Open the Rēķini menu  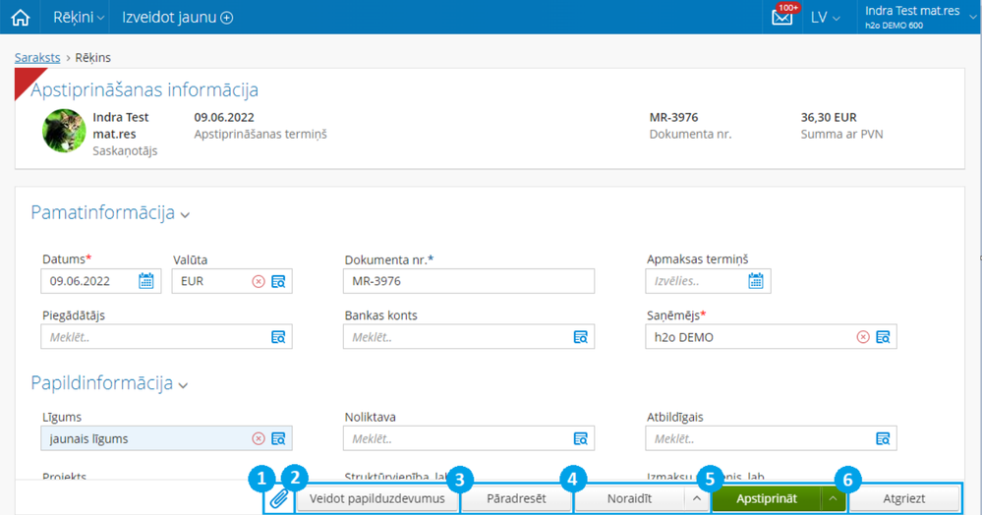click(x=79, y=18)
